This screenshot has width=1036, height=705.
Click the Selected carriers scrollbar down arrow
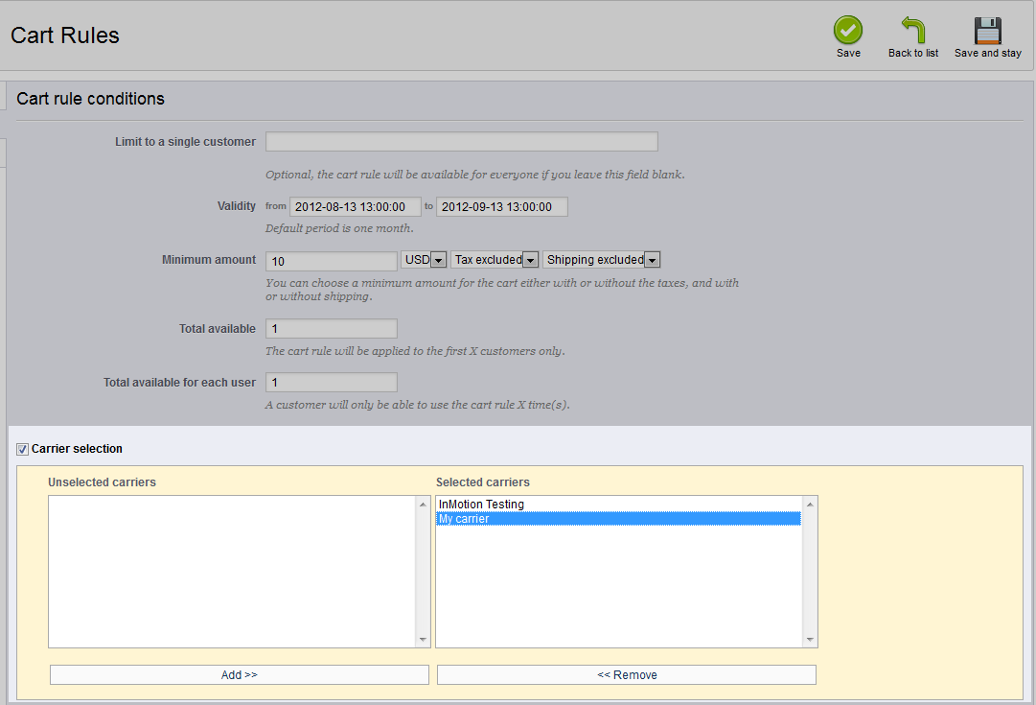pyautogui.click(x=810, y=640)
